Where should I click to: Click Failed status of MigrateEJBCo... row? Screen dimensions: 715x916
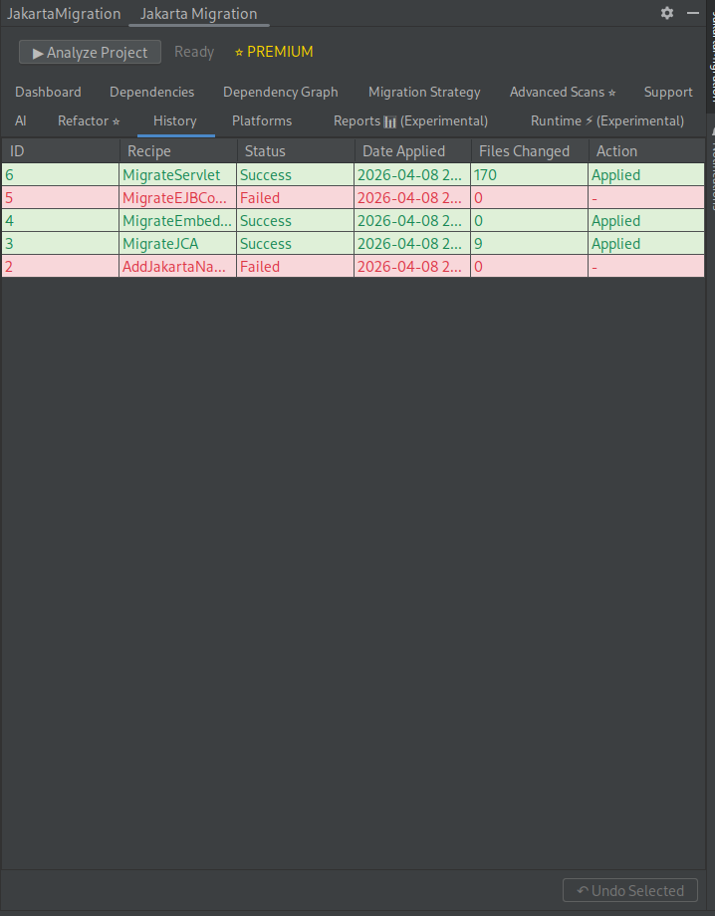[x=296, y=198]
